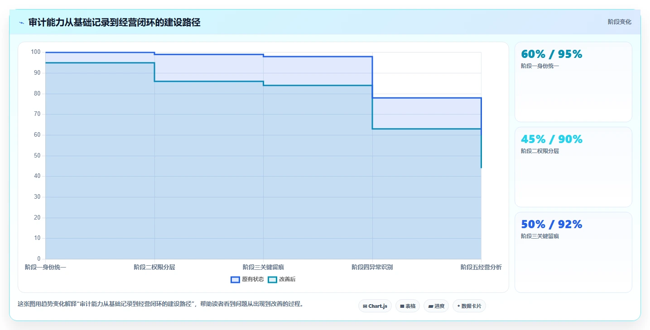Click the Chart.js pill button

pos(375,306)
